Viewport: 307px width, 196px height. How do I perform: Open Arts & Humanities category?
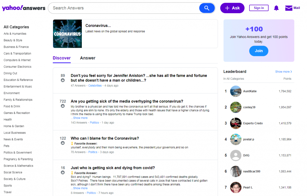coord(15,34)
